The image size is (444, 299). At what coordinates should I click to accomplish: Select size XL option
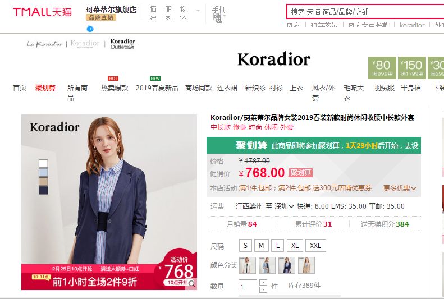(295, 246)
